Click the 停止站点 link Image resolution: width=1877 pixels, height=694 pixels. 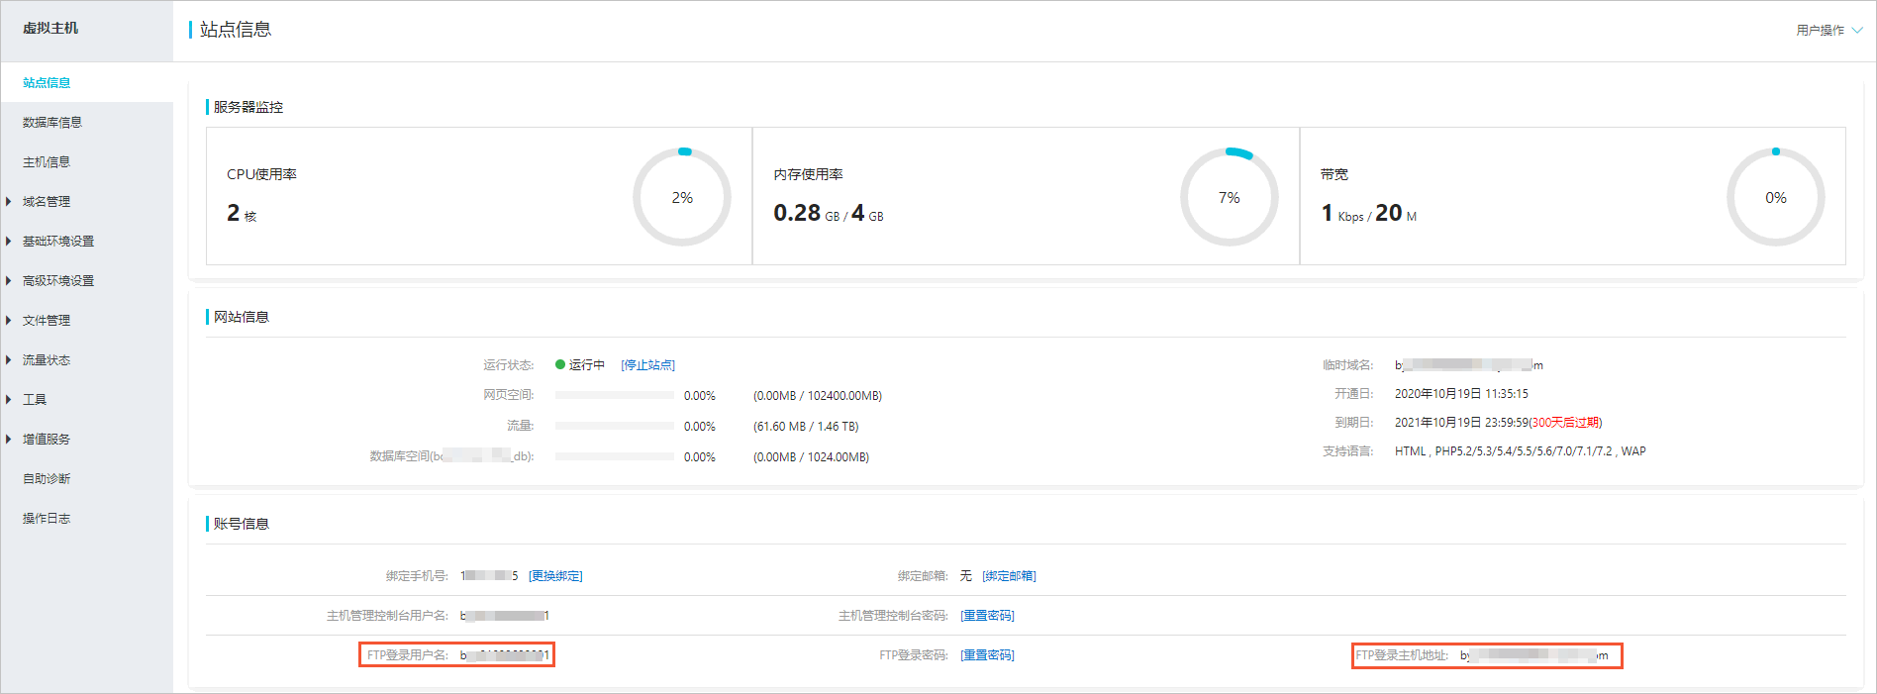[x=648, y=365]
